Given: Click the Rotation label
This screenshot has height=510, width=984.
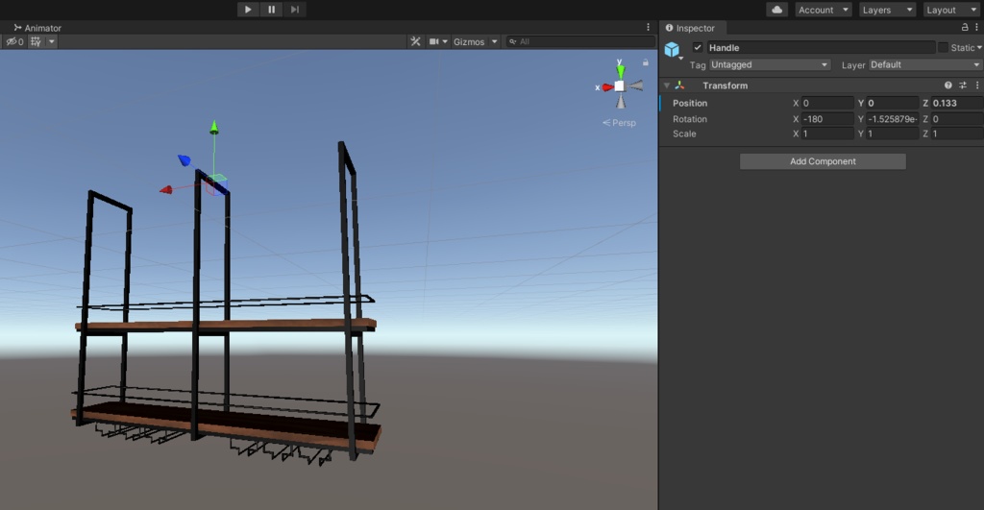Looking at the screenshot, I should (690, 118).
